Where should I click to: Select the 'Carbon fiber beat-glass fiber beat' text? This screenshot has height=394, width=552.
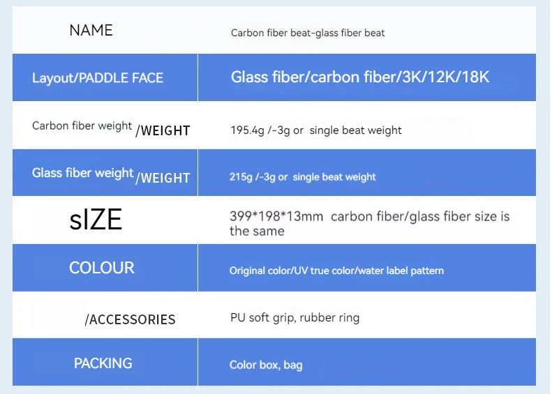tap(308, 33)
